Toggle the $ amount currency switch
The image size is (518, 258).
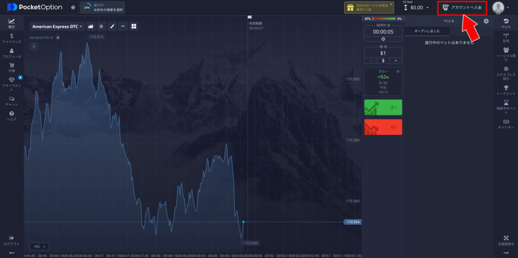click(x=383, y=61)
